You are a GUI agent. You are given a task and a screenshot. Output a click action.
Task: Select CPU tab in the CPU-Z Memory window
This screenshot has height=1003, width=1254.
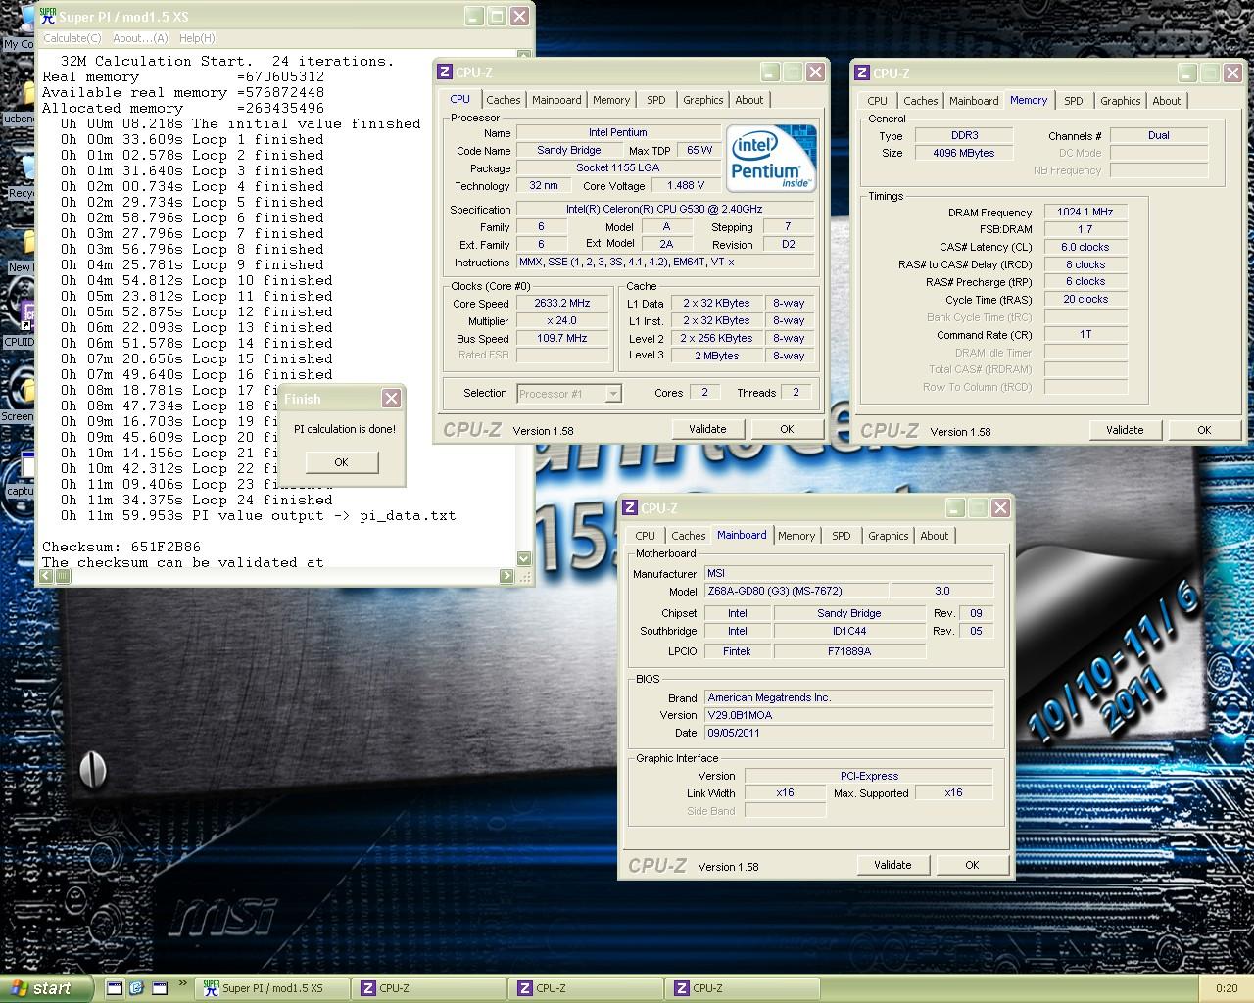coord(878,101)
